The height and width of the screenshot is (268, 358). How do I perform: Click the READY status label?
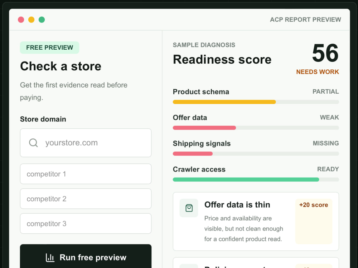click(x=328, y=169)
